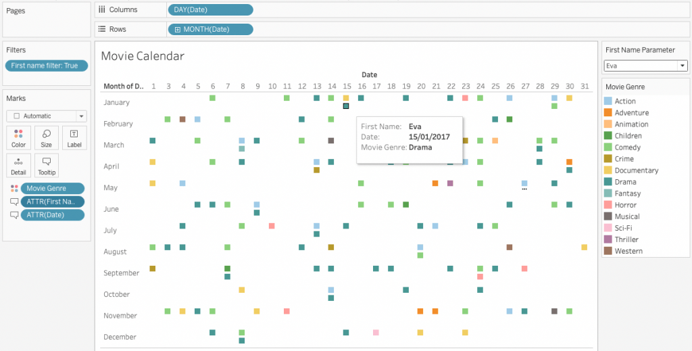Click the Action color swatch in legend
This screenshot has height=351, width=692.
tap(608, 101)
